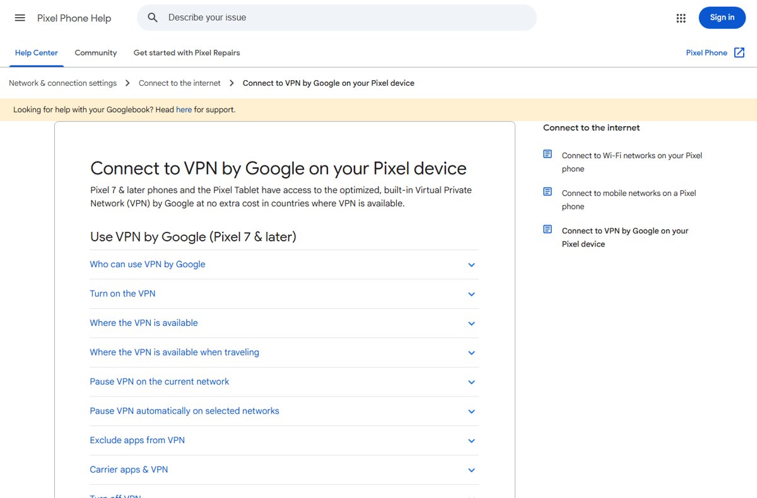Screen dimensions: 757x498
Task: Open Pause VPN automatically on selected networks
Action: point(284,411)
